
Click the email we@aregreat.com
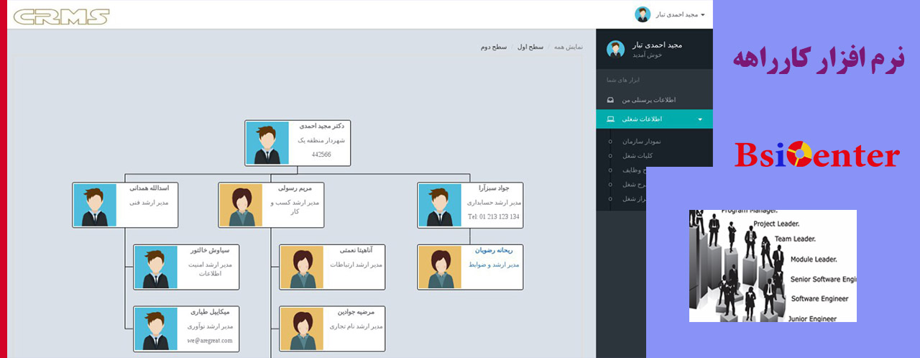pos(210,341)
